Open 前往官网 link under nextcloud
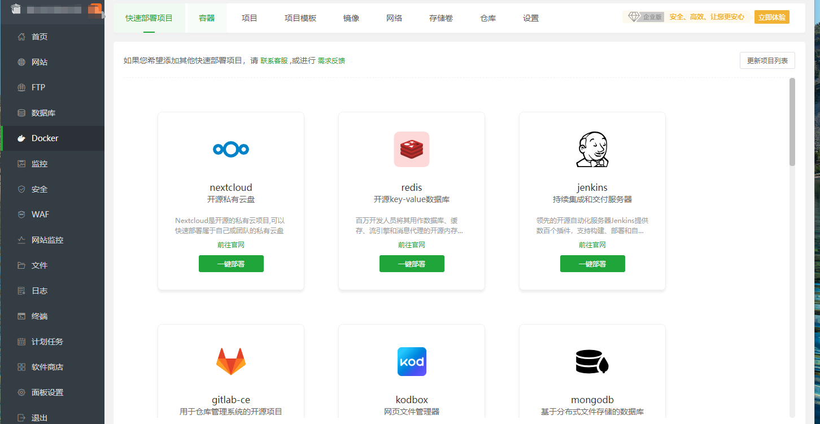The image size is (820, 424). coord(231,245)
